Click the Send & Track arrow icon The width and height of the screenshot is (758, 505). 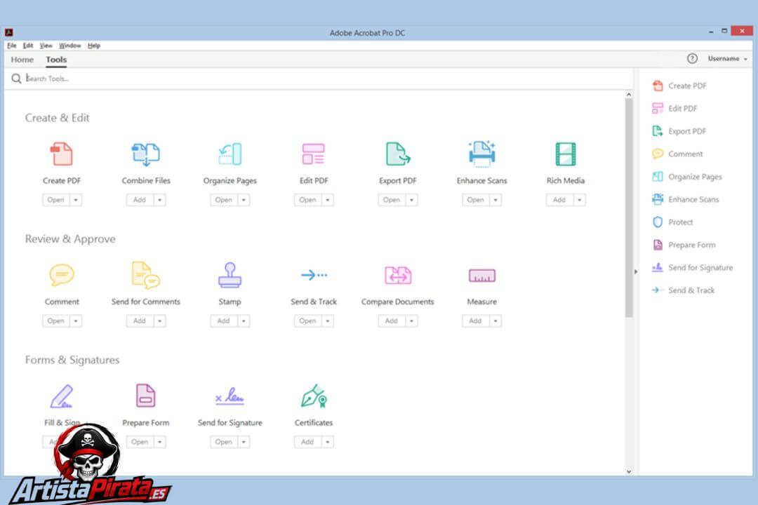[x=314, y=275]
